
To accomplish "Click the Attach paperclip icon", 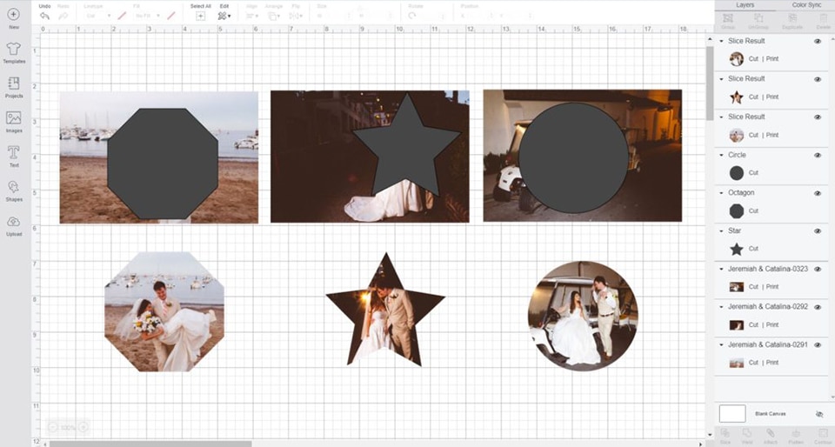I will click(x=771, y=434).
